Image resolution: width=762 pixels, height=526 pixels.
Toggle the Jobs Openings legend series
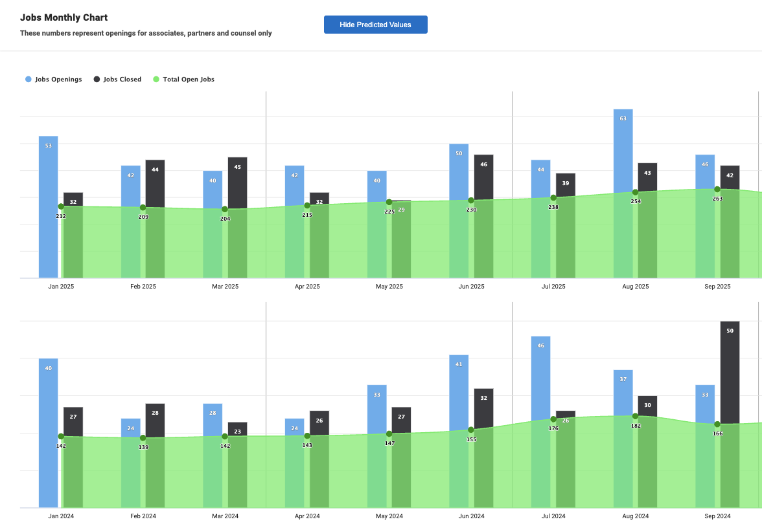click(x=58, y=80)
